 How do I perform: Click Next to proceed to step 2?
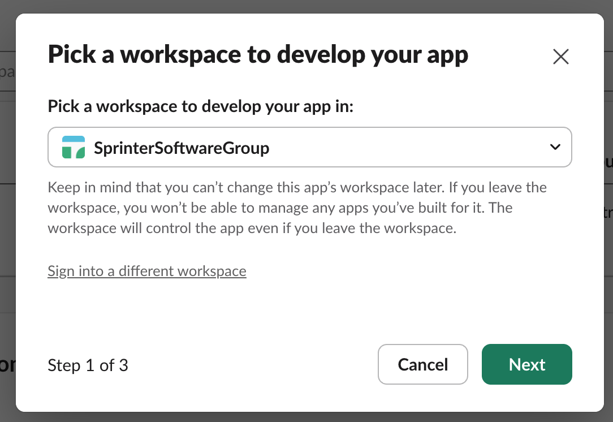tap(526, 364)
